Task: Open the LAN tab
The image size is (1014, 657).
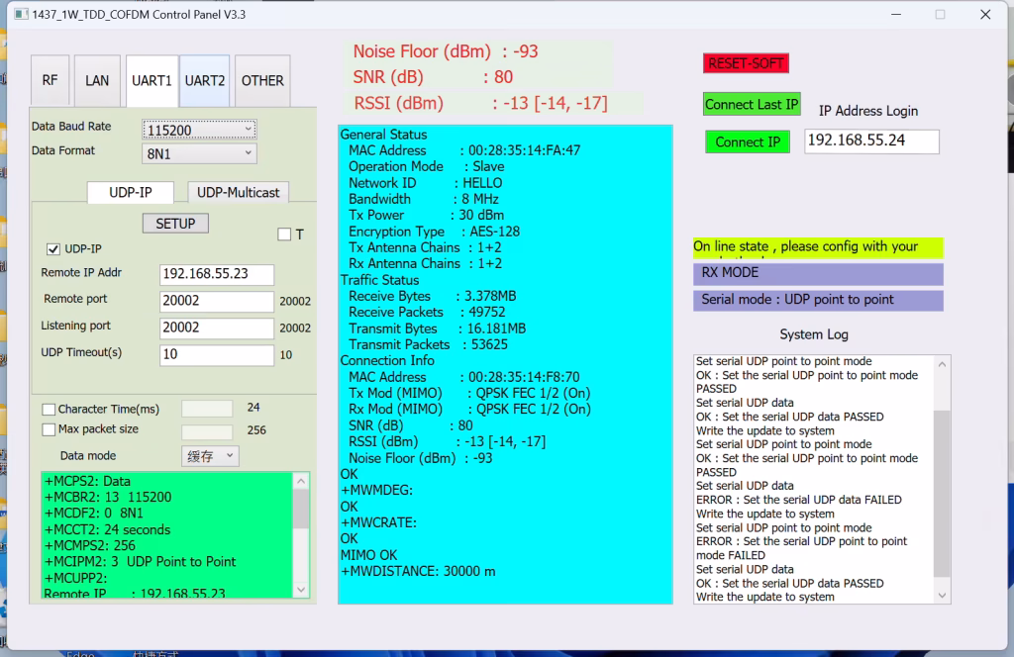Action: 96,81
